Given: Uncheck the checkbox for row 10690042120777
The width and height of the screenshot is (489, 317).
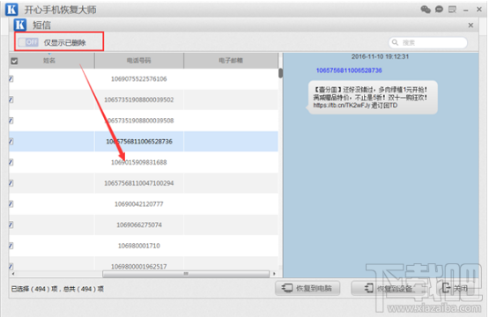Looking at the screenshot, I should [x=11, y=204].
